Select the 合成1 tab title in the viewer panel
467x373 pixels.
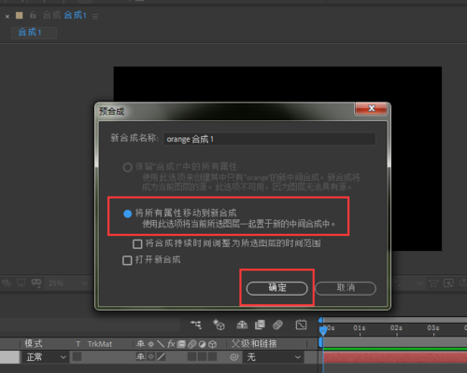tap(75, 15)
